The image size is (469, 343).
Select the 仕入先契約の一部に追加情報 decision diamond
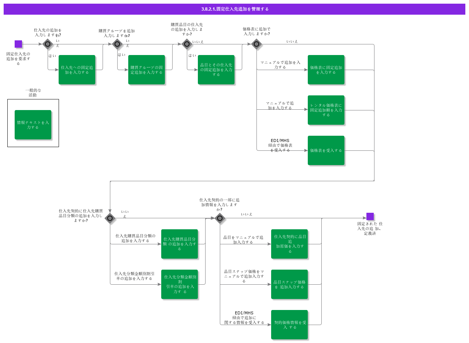[219, 218]
